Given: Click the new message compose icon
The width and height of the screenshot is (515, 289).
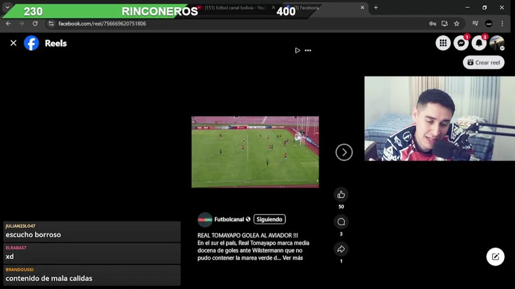Looking at the screenshot, I should (495, 257).
